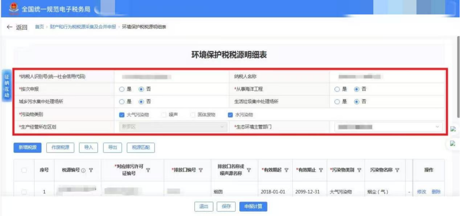Image resolution: width=460 pixels, height=216 pixels.
Task: Click the 申报计算 button
Action: (x=253, y=207)
